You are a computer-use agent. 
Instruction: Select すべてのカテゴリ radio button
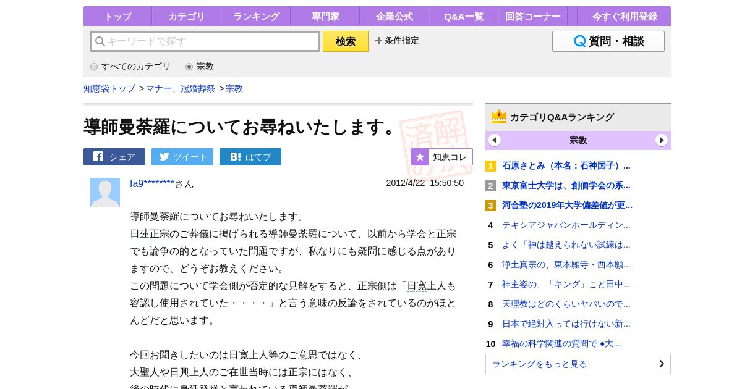[94, 67]
